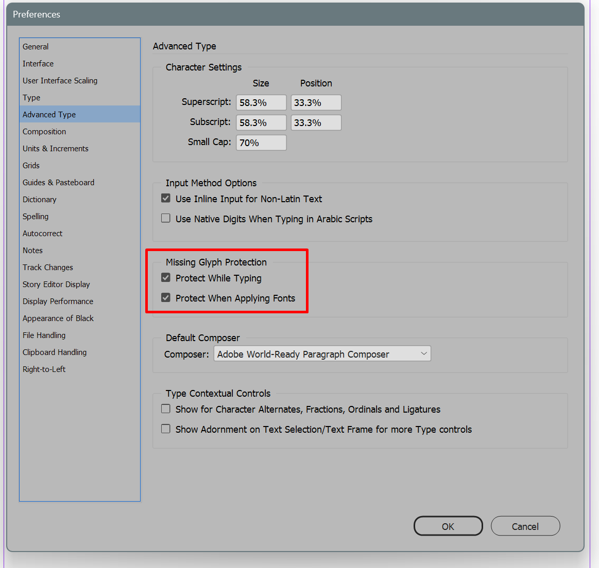Select Right-to-Left category
Viewport: 599px width, 568px height.
tap(80, 369)
